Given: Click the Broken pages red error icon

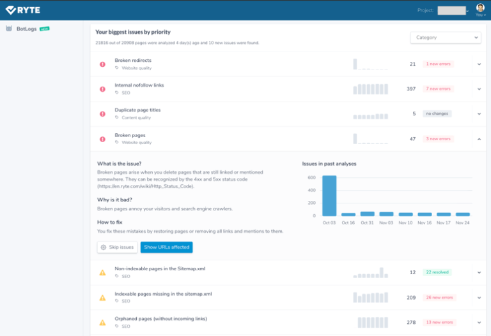Looking at the screenshot, I should coord(102,139).
